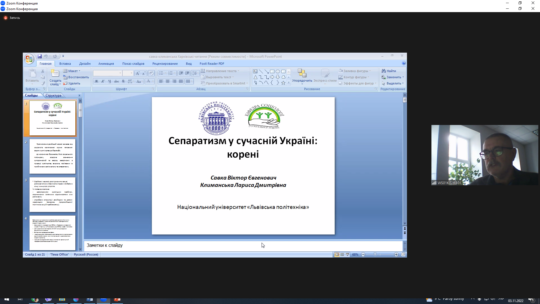Center align text
The height and width of the screenshot is (304, 540).
pyautogui.click(x=168, y=81)
